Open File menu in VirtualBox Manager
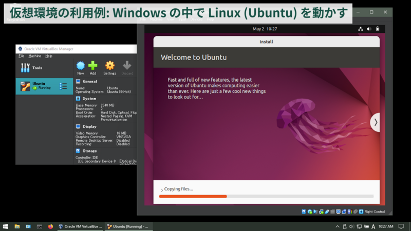411x231 pixels. click(21, 56)
